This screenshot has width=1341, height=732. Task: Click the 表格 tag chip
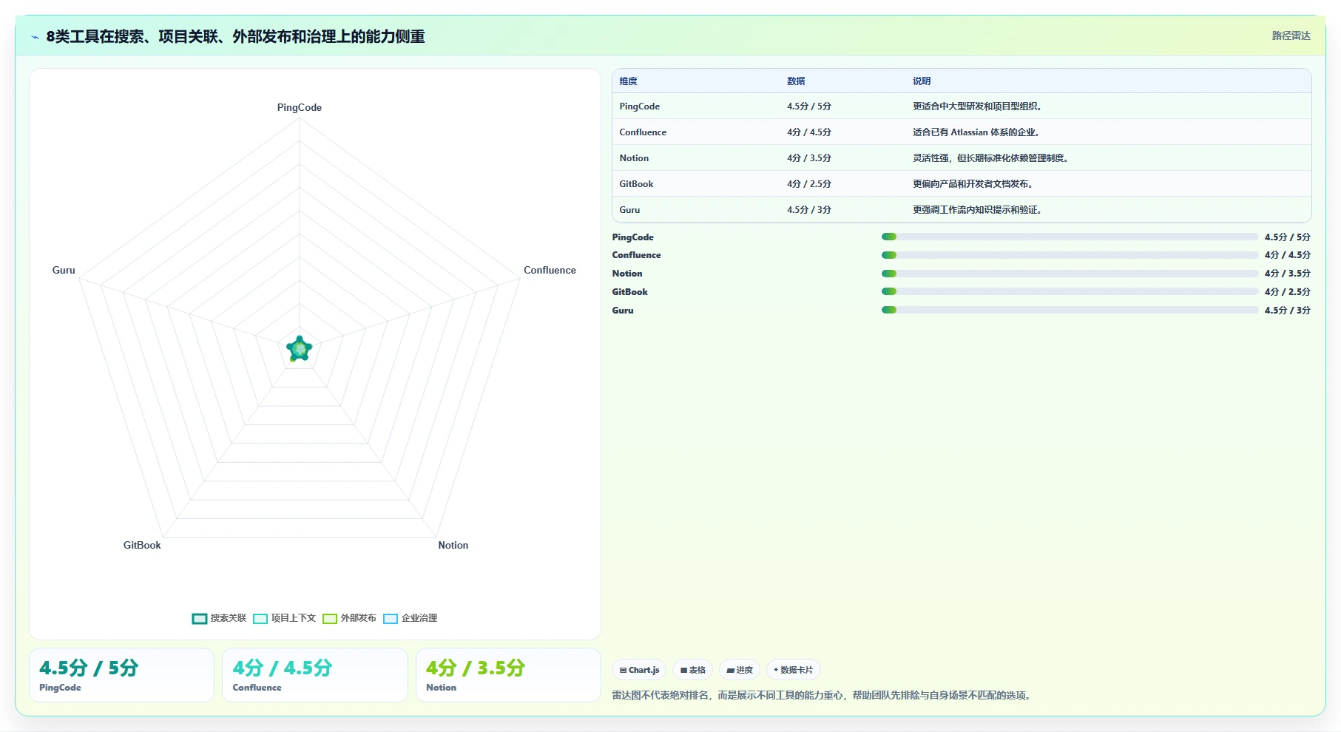[x=692, y=670]
